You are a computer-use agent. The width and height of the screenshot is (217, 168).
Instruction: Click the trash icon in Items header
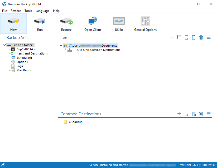[201, 37]
